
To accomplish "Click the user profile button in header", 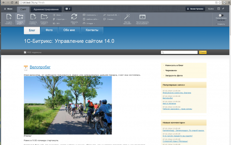I will coord(195,9).
